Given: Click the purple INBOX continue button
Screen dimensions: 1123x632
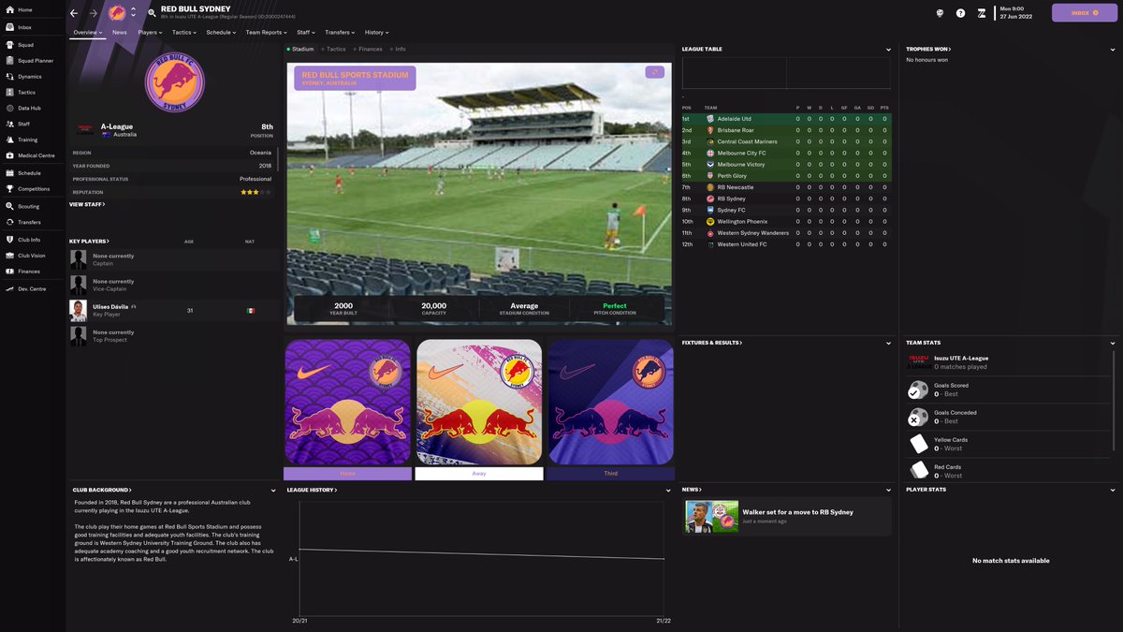Looking at the screenshot, I should (1084, 13).
